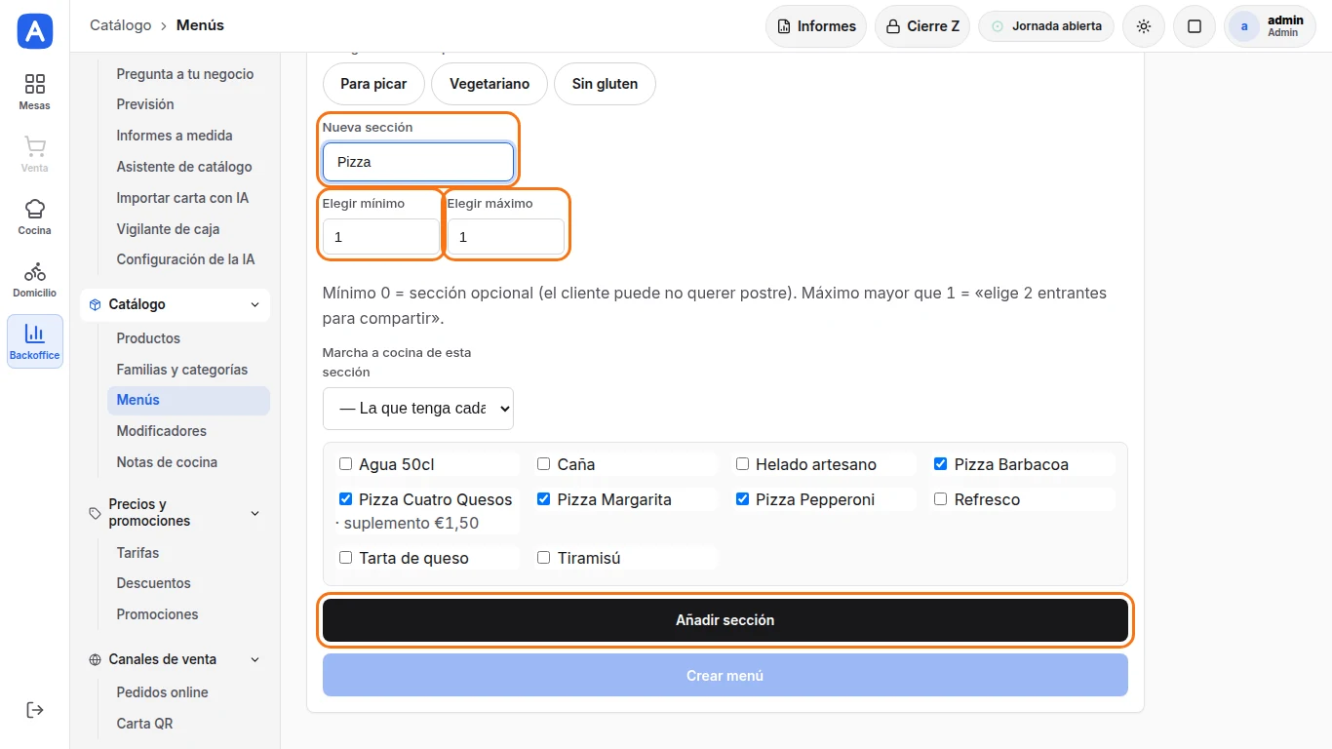Image resolution: width=1332 pixels, height=749 pixels.
Task: Click the Elegir máximo field
Action: [506, 237]
